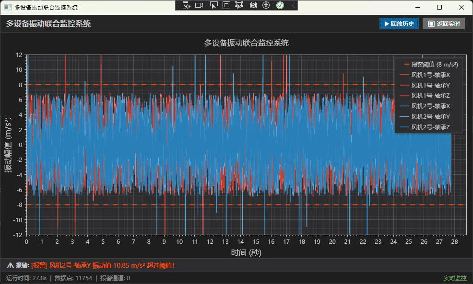
Task: Click the red alarm message for 风机2号-轴承Y
Action: coord(103,265)
